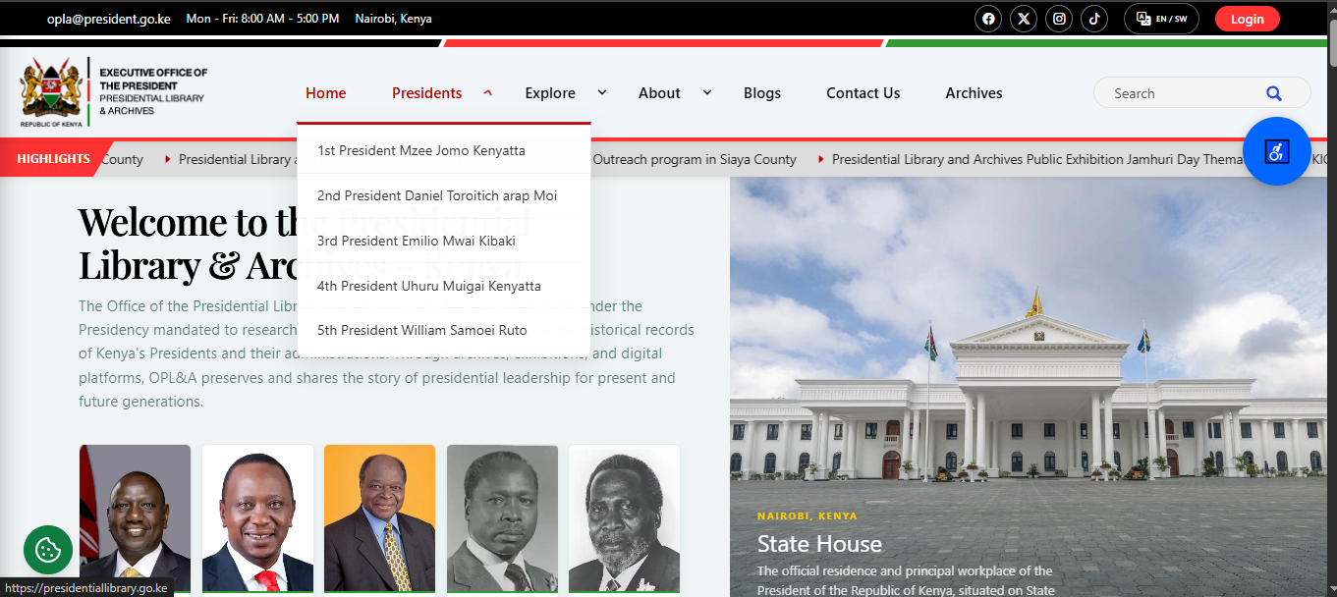Click the Nairobi, Kenya location in top bar
The height and width of the screenshot is (597, 1337).
coord(393,19)
